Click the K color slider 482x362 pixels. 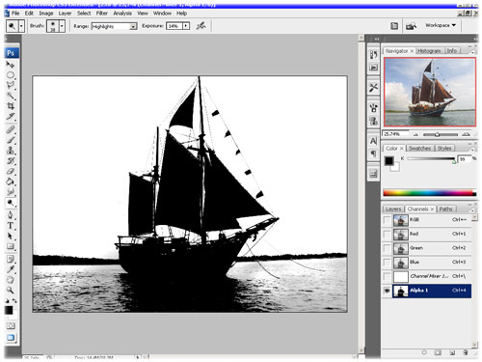click(431, 158)
